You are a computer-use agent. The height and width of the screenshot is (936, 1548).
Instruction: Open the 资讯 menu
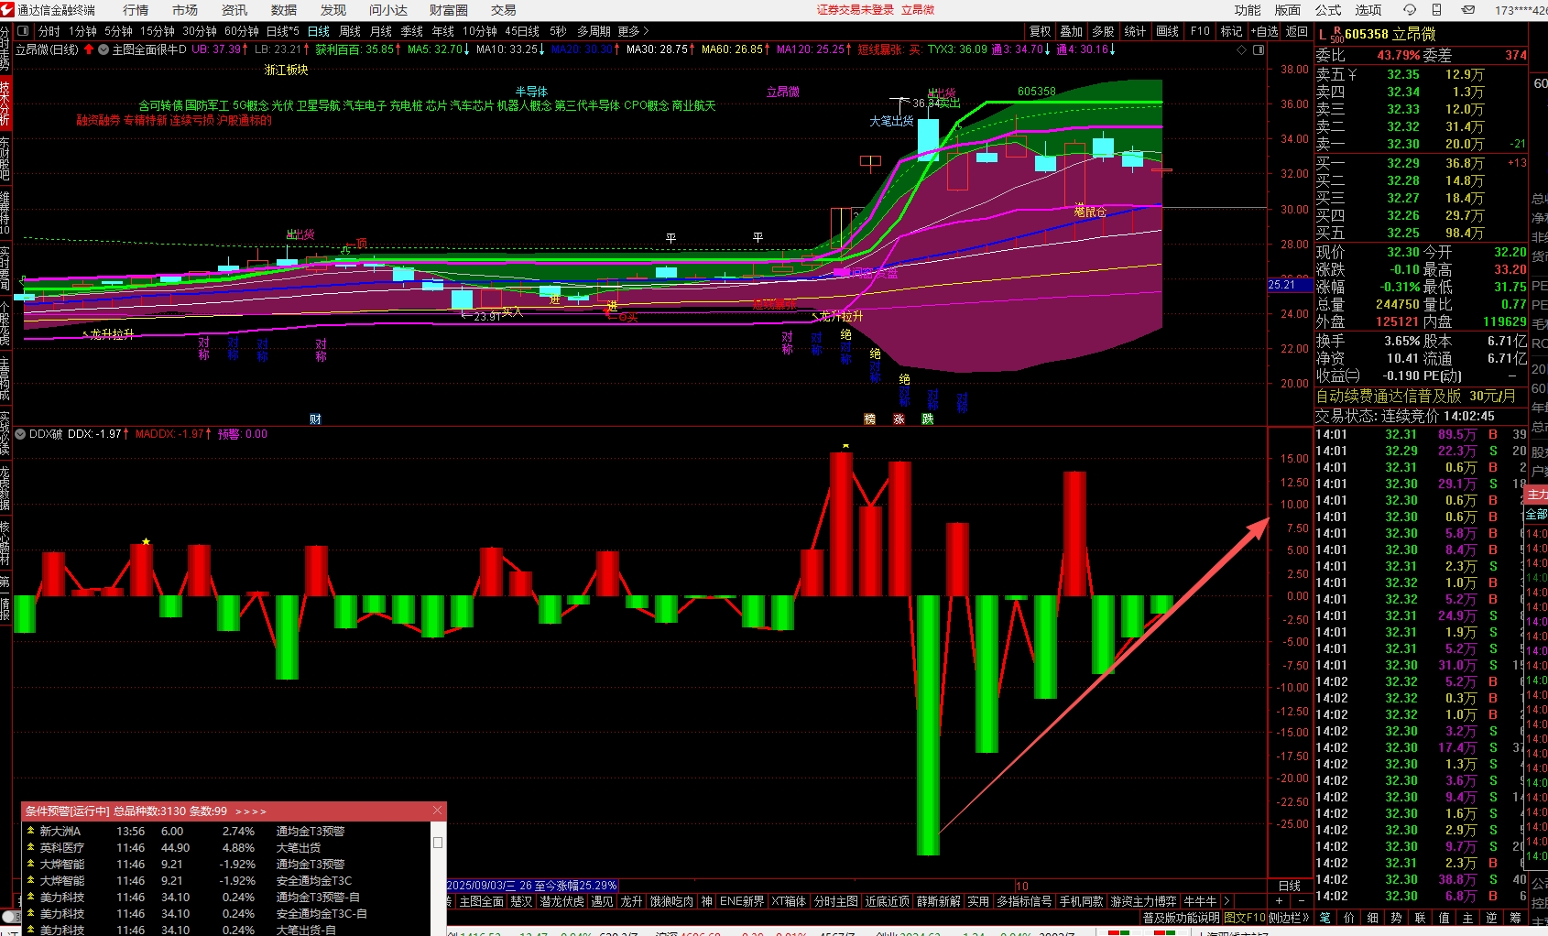point(234,10)
